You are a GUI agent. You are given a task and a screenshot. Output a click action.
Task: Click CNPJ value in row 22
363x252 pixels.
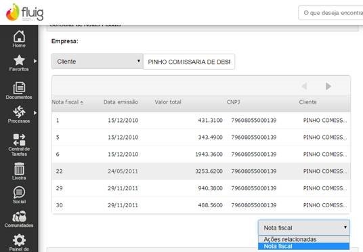254,171
